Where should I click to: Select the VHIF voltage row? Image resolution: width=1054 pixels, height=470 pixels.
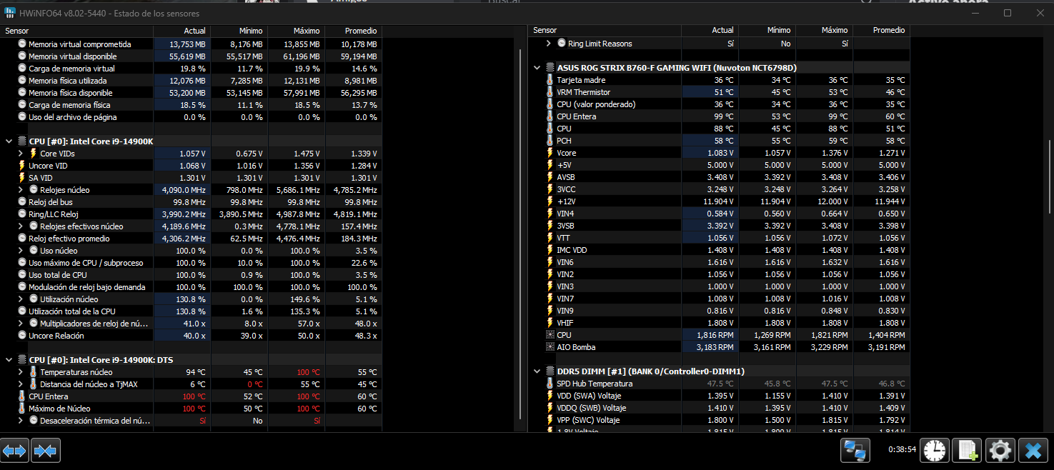coord(720,323)
